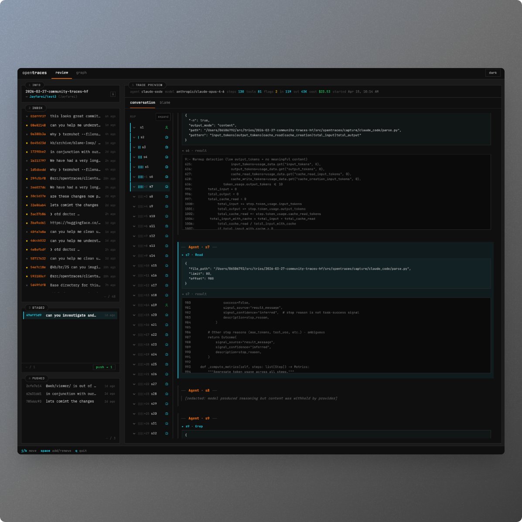Click the agent robot icon on step s7
Image resolution: width=522 pixels, height=522 pixels.
coord(167,187)
